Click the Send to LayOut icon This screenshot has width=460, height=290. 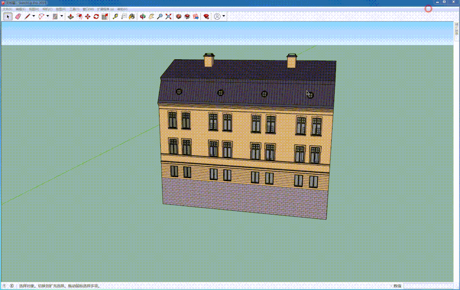[196, 17]
